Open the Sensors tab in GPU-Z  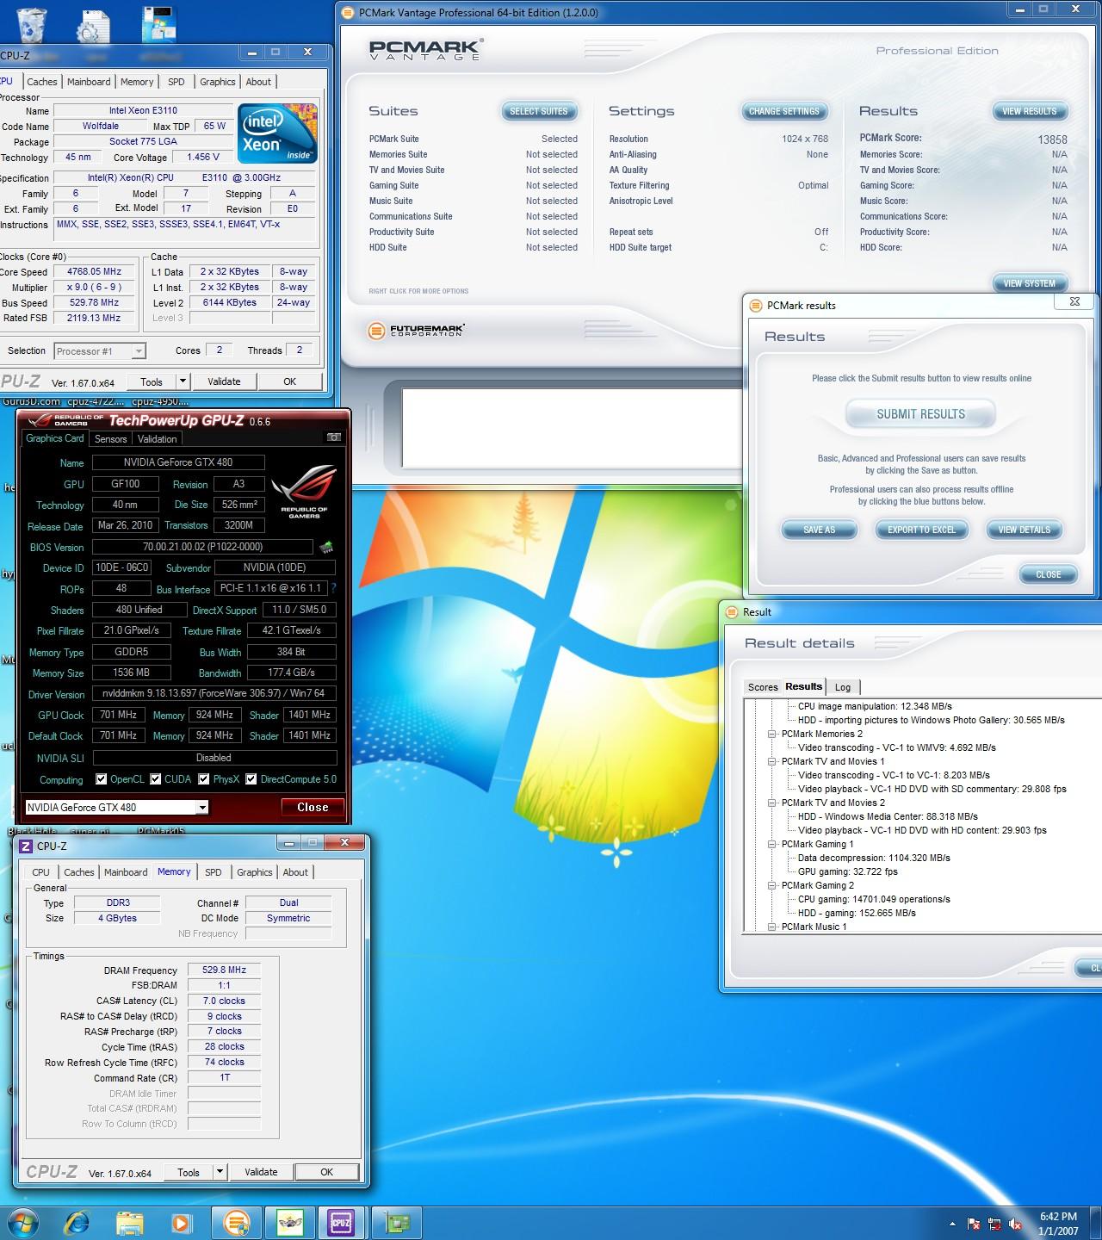pyautogui.click(x=111, y=439)
